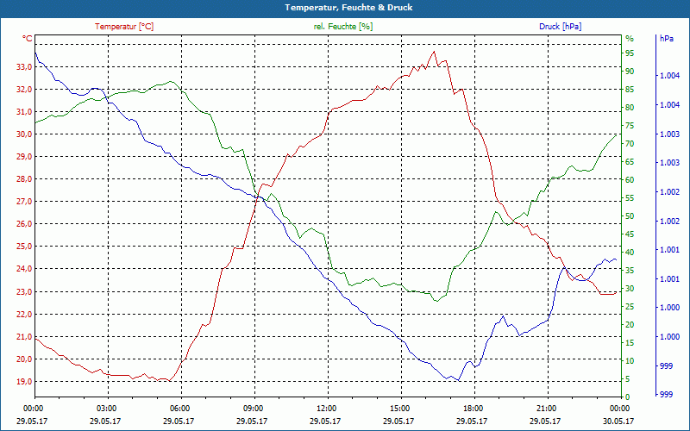Click the '24,0' temperature axis value
This screenshot has width=690, height=431.
click(24, 269)
